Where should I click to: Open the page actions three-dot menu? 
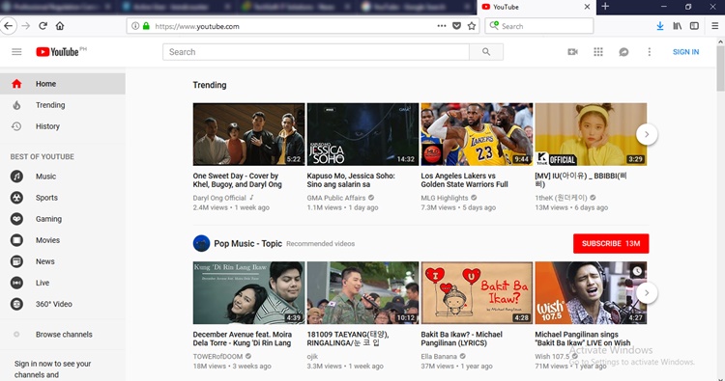pos(442,26)
